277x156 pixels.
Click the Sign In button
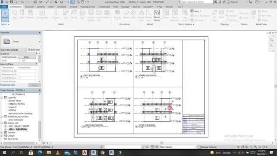point(232,2)
